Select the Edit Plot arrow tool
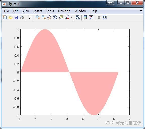 tap(30, 17)
